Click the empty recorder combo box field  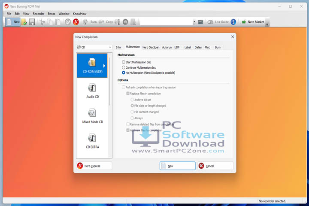tap(166, 22)
